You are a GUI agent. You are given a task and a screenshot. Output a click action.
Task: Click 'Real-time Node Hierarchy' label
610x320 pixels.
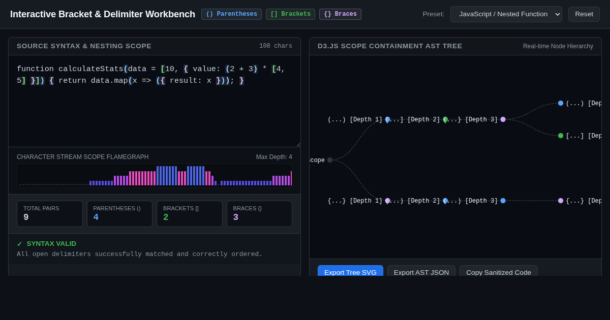coord(558,46)
